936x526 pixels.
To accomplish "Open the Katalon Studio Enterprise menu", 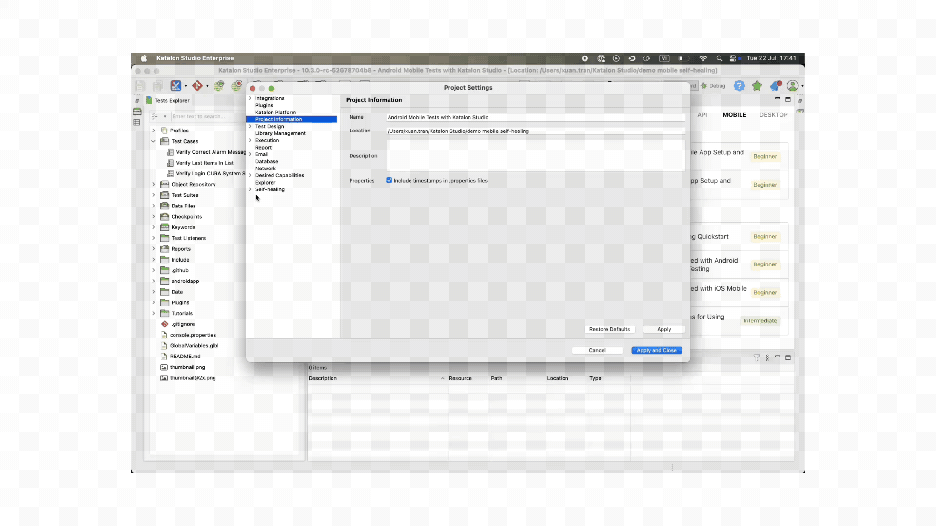I will pyautogui.click(x=195, y=58).
